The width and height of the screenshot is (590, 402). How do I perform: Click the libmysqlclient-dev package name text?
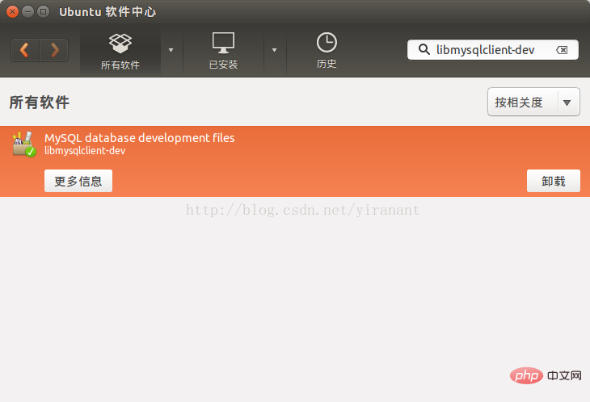point(85,151)
